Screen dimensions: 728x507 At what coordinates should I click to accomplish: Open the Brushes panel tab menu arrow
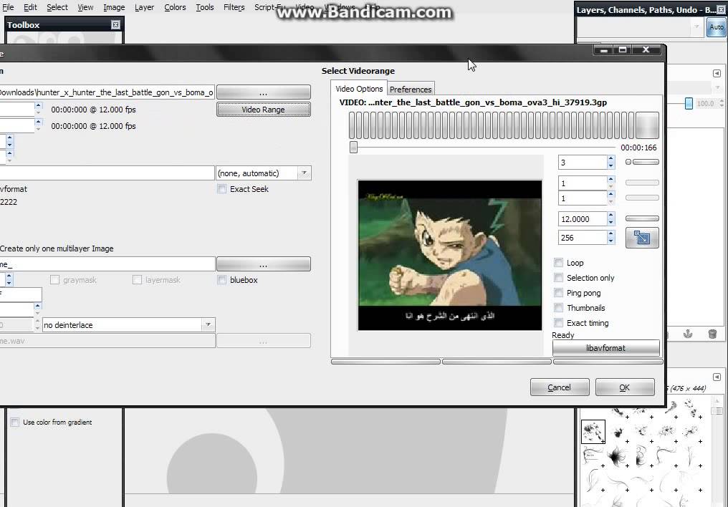point(717,377)
